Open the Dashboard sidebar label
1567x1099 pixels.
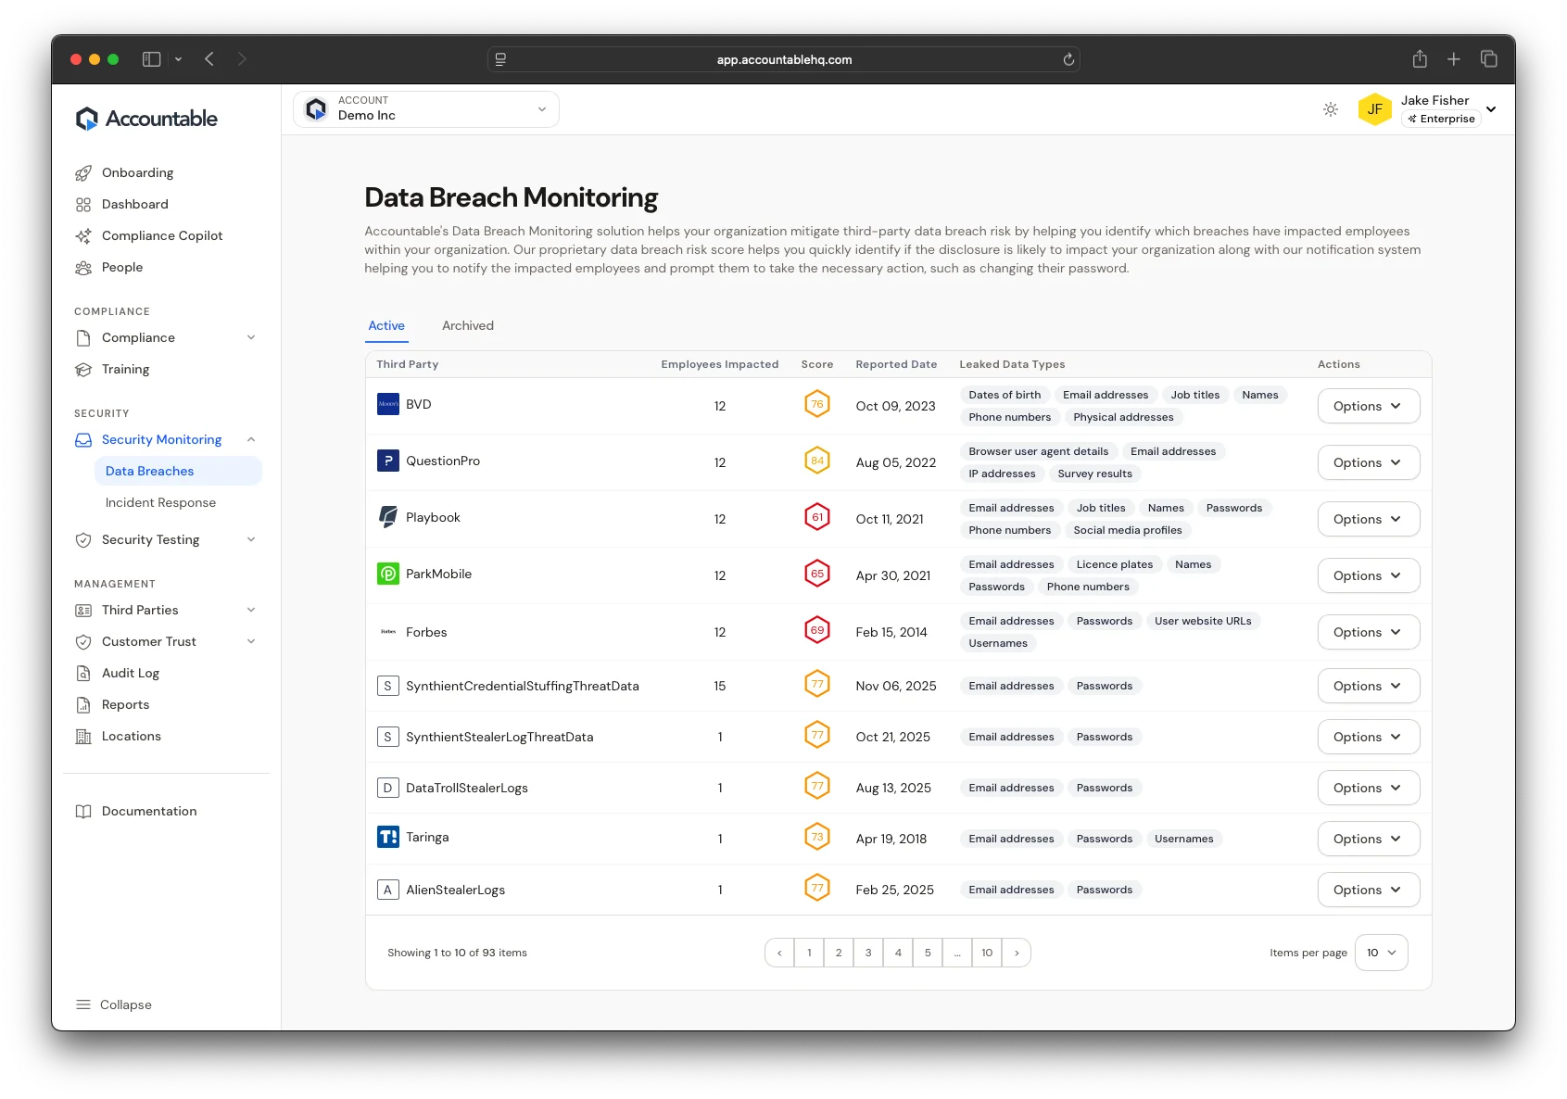point(135,205)
